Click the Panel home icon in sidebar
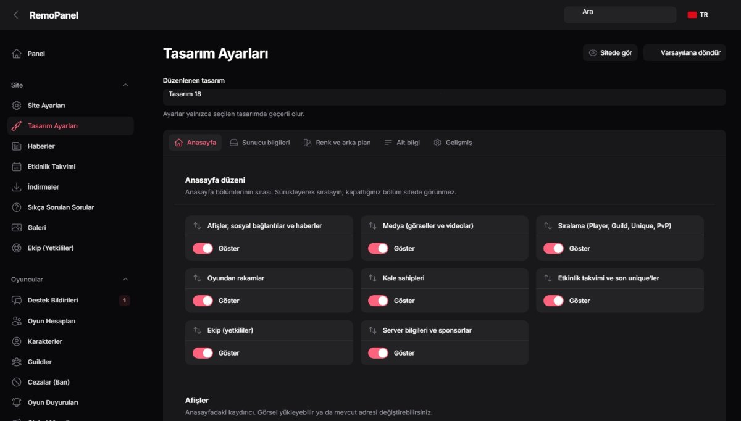 (17, 54)
